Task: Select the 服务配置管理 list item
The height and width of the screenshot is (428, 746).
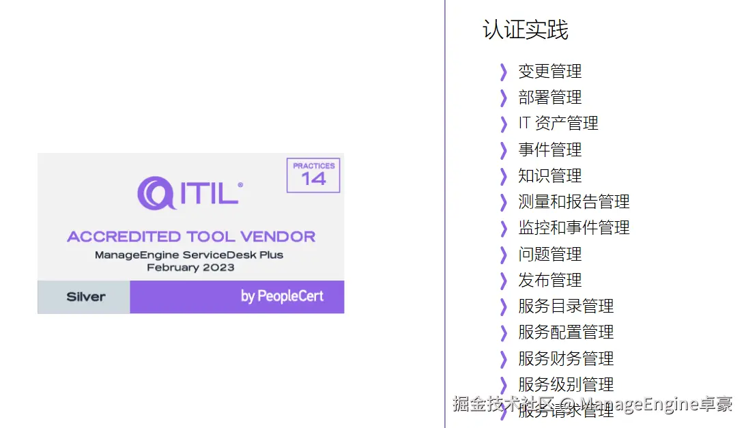Action: point(566,332)
